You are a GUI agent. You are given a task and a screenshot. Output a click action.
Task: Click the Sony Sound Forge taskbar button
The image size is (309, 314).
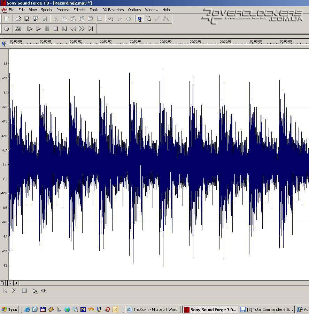(x=210, y=309)
